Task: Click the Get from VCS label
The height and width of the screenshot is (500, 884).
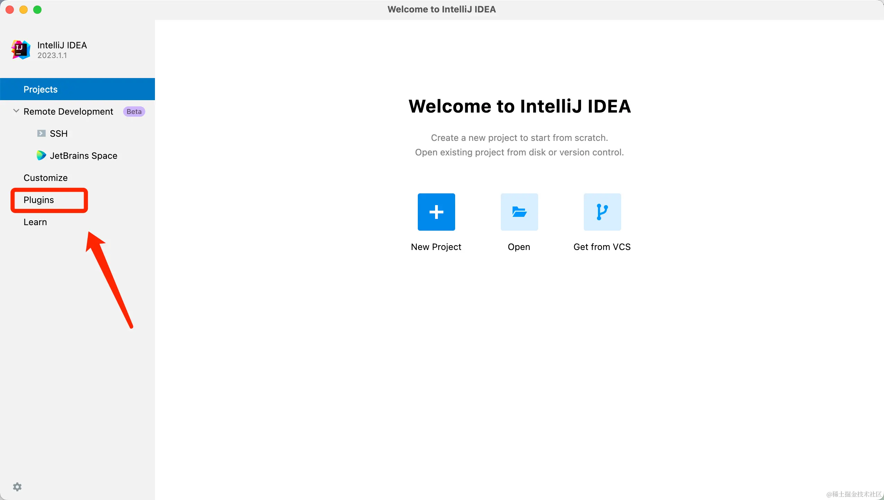Action: pyautogui.click(x=602, y=247)
